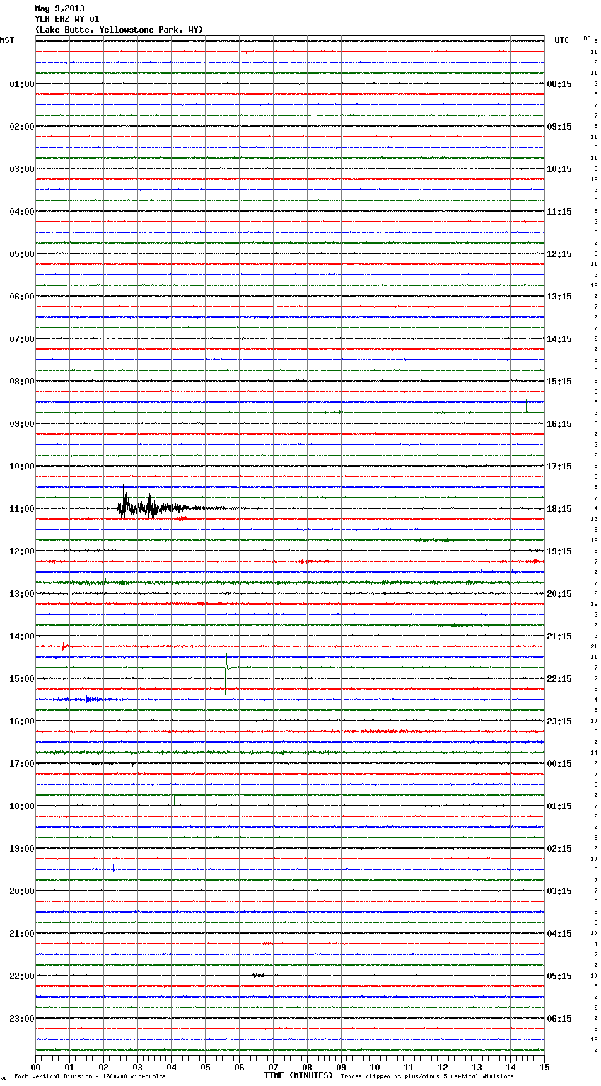Select the 05:00 MST row label
Image resolution: width=601 pixels, height=1086 pixels.
coord(22,254)
